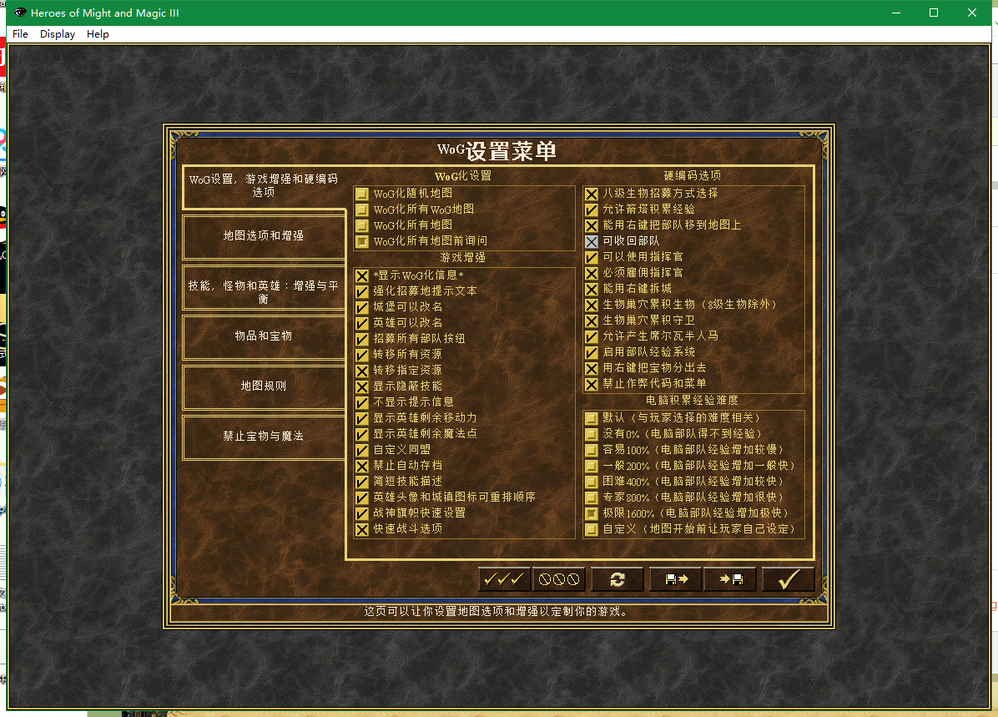The image size is (998, 717).
Task: Toggle 允许产生席尔瓦半人马 checkbox
Action: click(592, 336)
